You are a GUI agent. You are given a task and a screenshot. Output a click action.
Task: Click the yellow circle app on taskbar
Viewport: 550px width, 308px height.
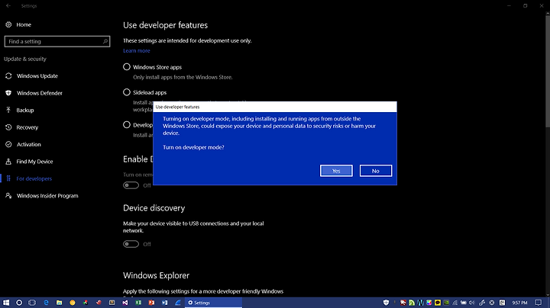(x=73, y=303)
